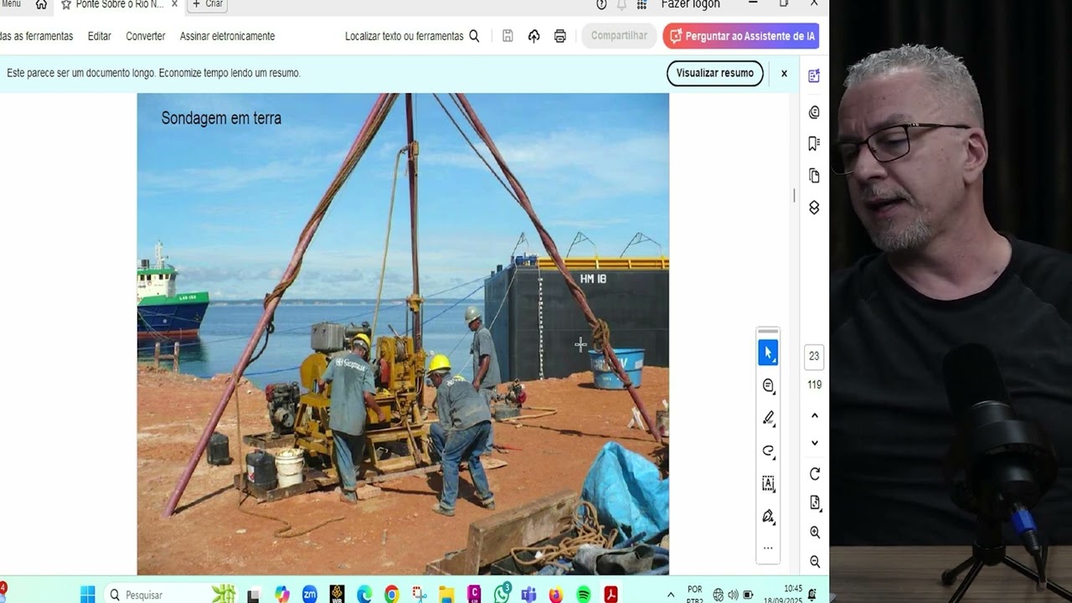This screenshot has height=603, width=1072.
Task: Open the apps grid icon
Action: click(642, 4)
